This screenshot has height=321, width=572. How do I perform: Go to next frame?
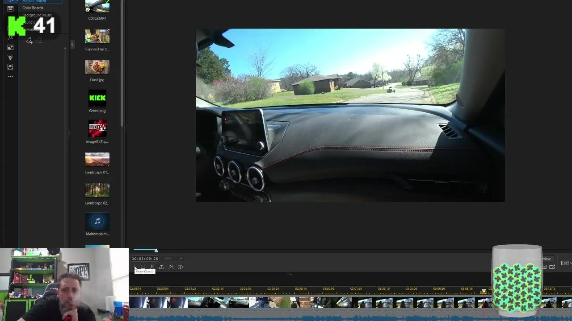pos(171,267)
